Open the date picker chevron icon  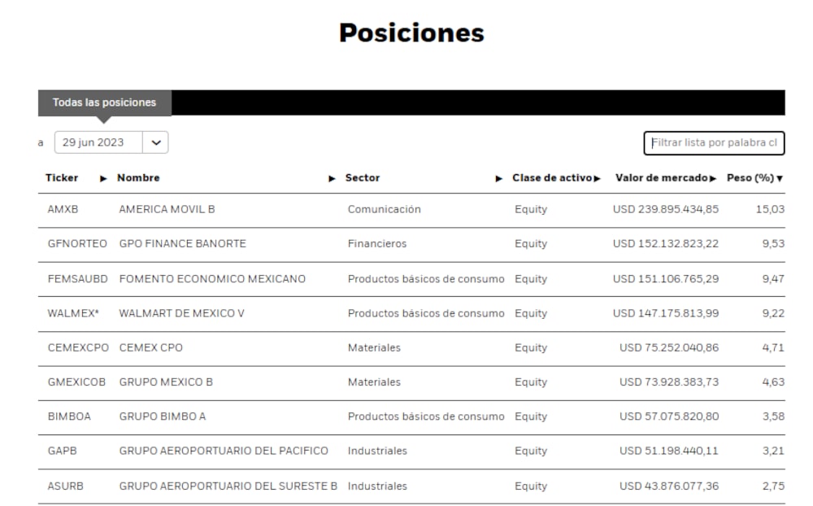click(155, 142)
